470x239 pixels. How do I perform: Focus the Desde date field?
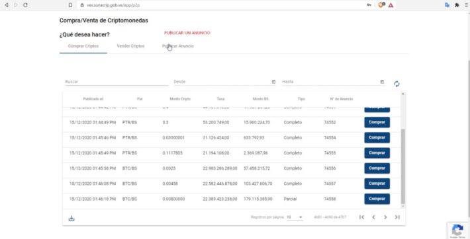(222, 82)
